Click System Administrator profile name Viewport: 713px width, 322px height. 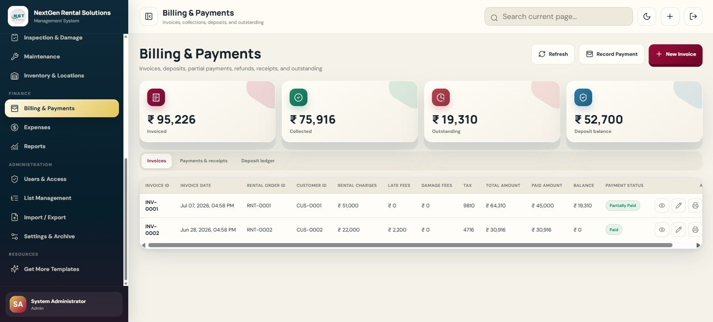[x=58, y=301]
